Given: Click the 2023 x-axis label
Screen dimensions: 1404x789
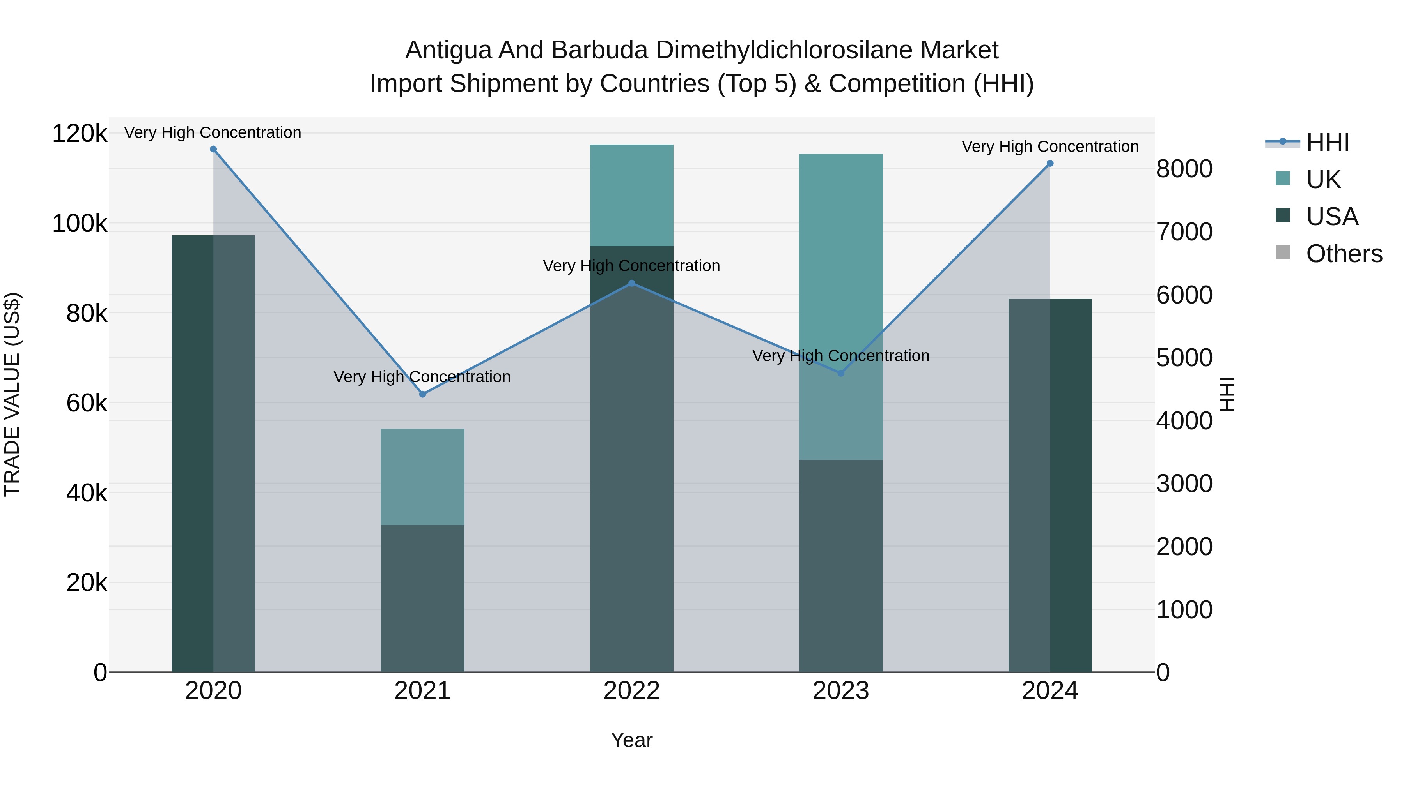Looking at the screenshot, I should tap(841, 691).
